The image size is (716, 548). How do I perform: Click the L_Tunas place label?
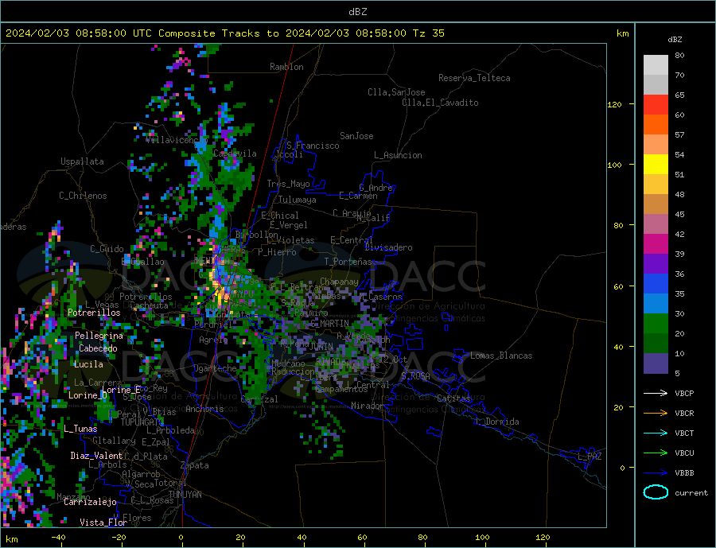tap(80, 429)
